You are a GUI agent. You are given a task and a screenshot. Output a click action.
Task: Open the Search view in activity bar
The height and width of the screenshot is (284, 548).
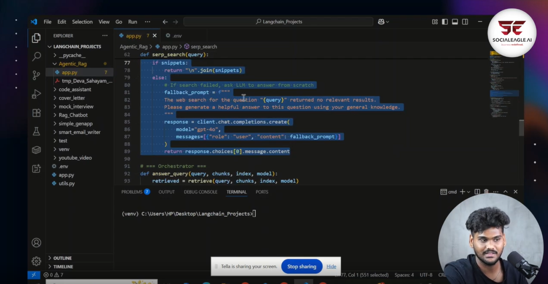click(x=36, y=56)
